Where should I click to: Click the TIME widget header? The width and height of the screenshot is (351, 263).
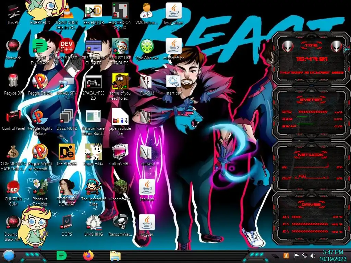311,46
